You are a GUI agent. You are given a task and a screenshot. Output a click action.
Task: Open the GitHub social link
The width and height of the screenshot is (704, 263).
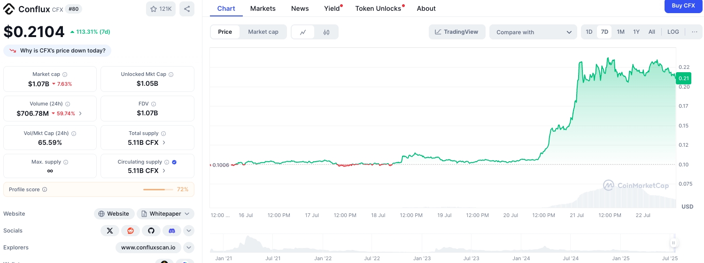[151, 231]
